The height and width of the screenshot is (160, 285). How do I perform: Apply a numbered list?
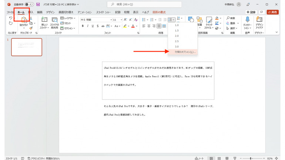click(152, 20)
